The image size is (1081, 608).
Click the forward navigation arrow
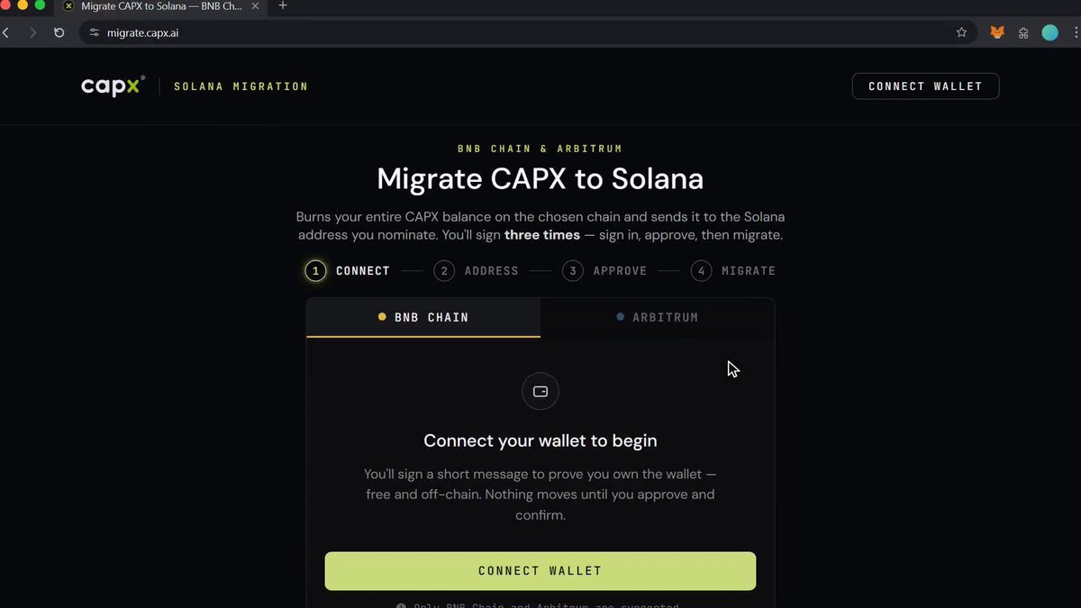click(32, 32)
